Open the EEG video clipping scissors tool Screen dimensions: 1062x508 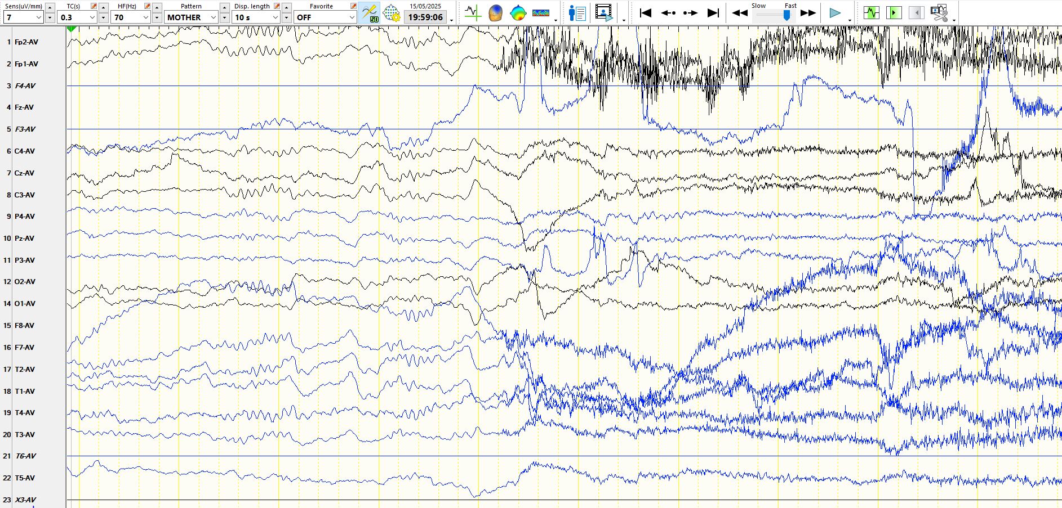point(939,12)
